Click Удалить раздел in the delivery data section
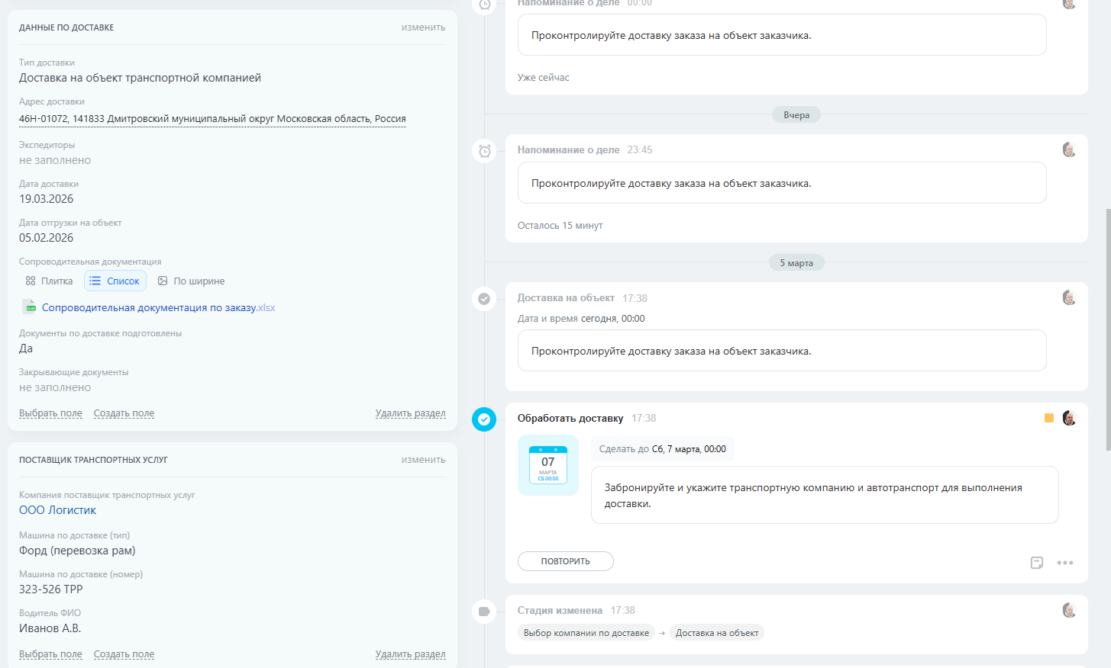This screenshot has height=668, width=1111. 411,413
